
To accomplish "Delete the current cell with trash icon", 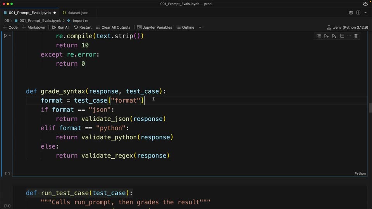I will (x=356, y=36).
